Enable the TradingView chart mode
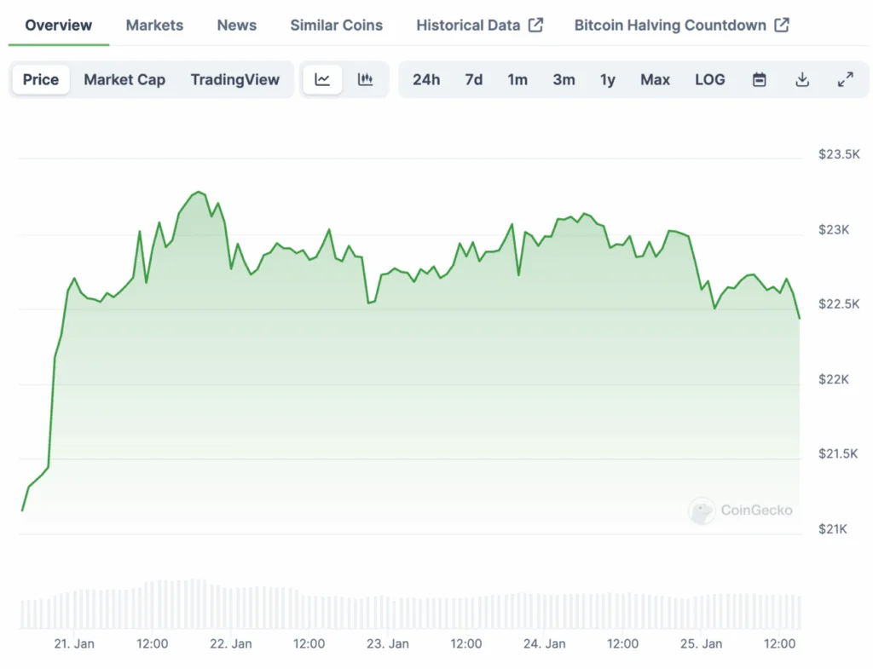The height and width of the screenshot is (669, 873). [235, 79]
